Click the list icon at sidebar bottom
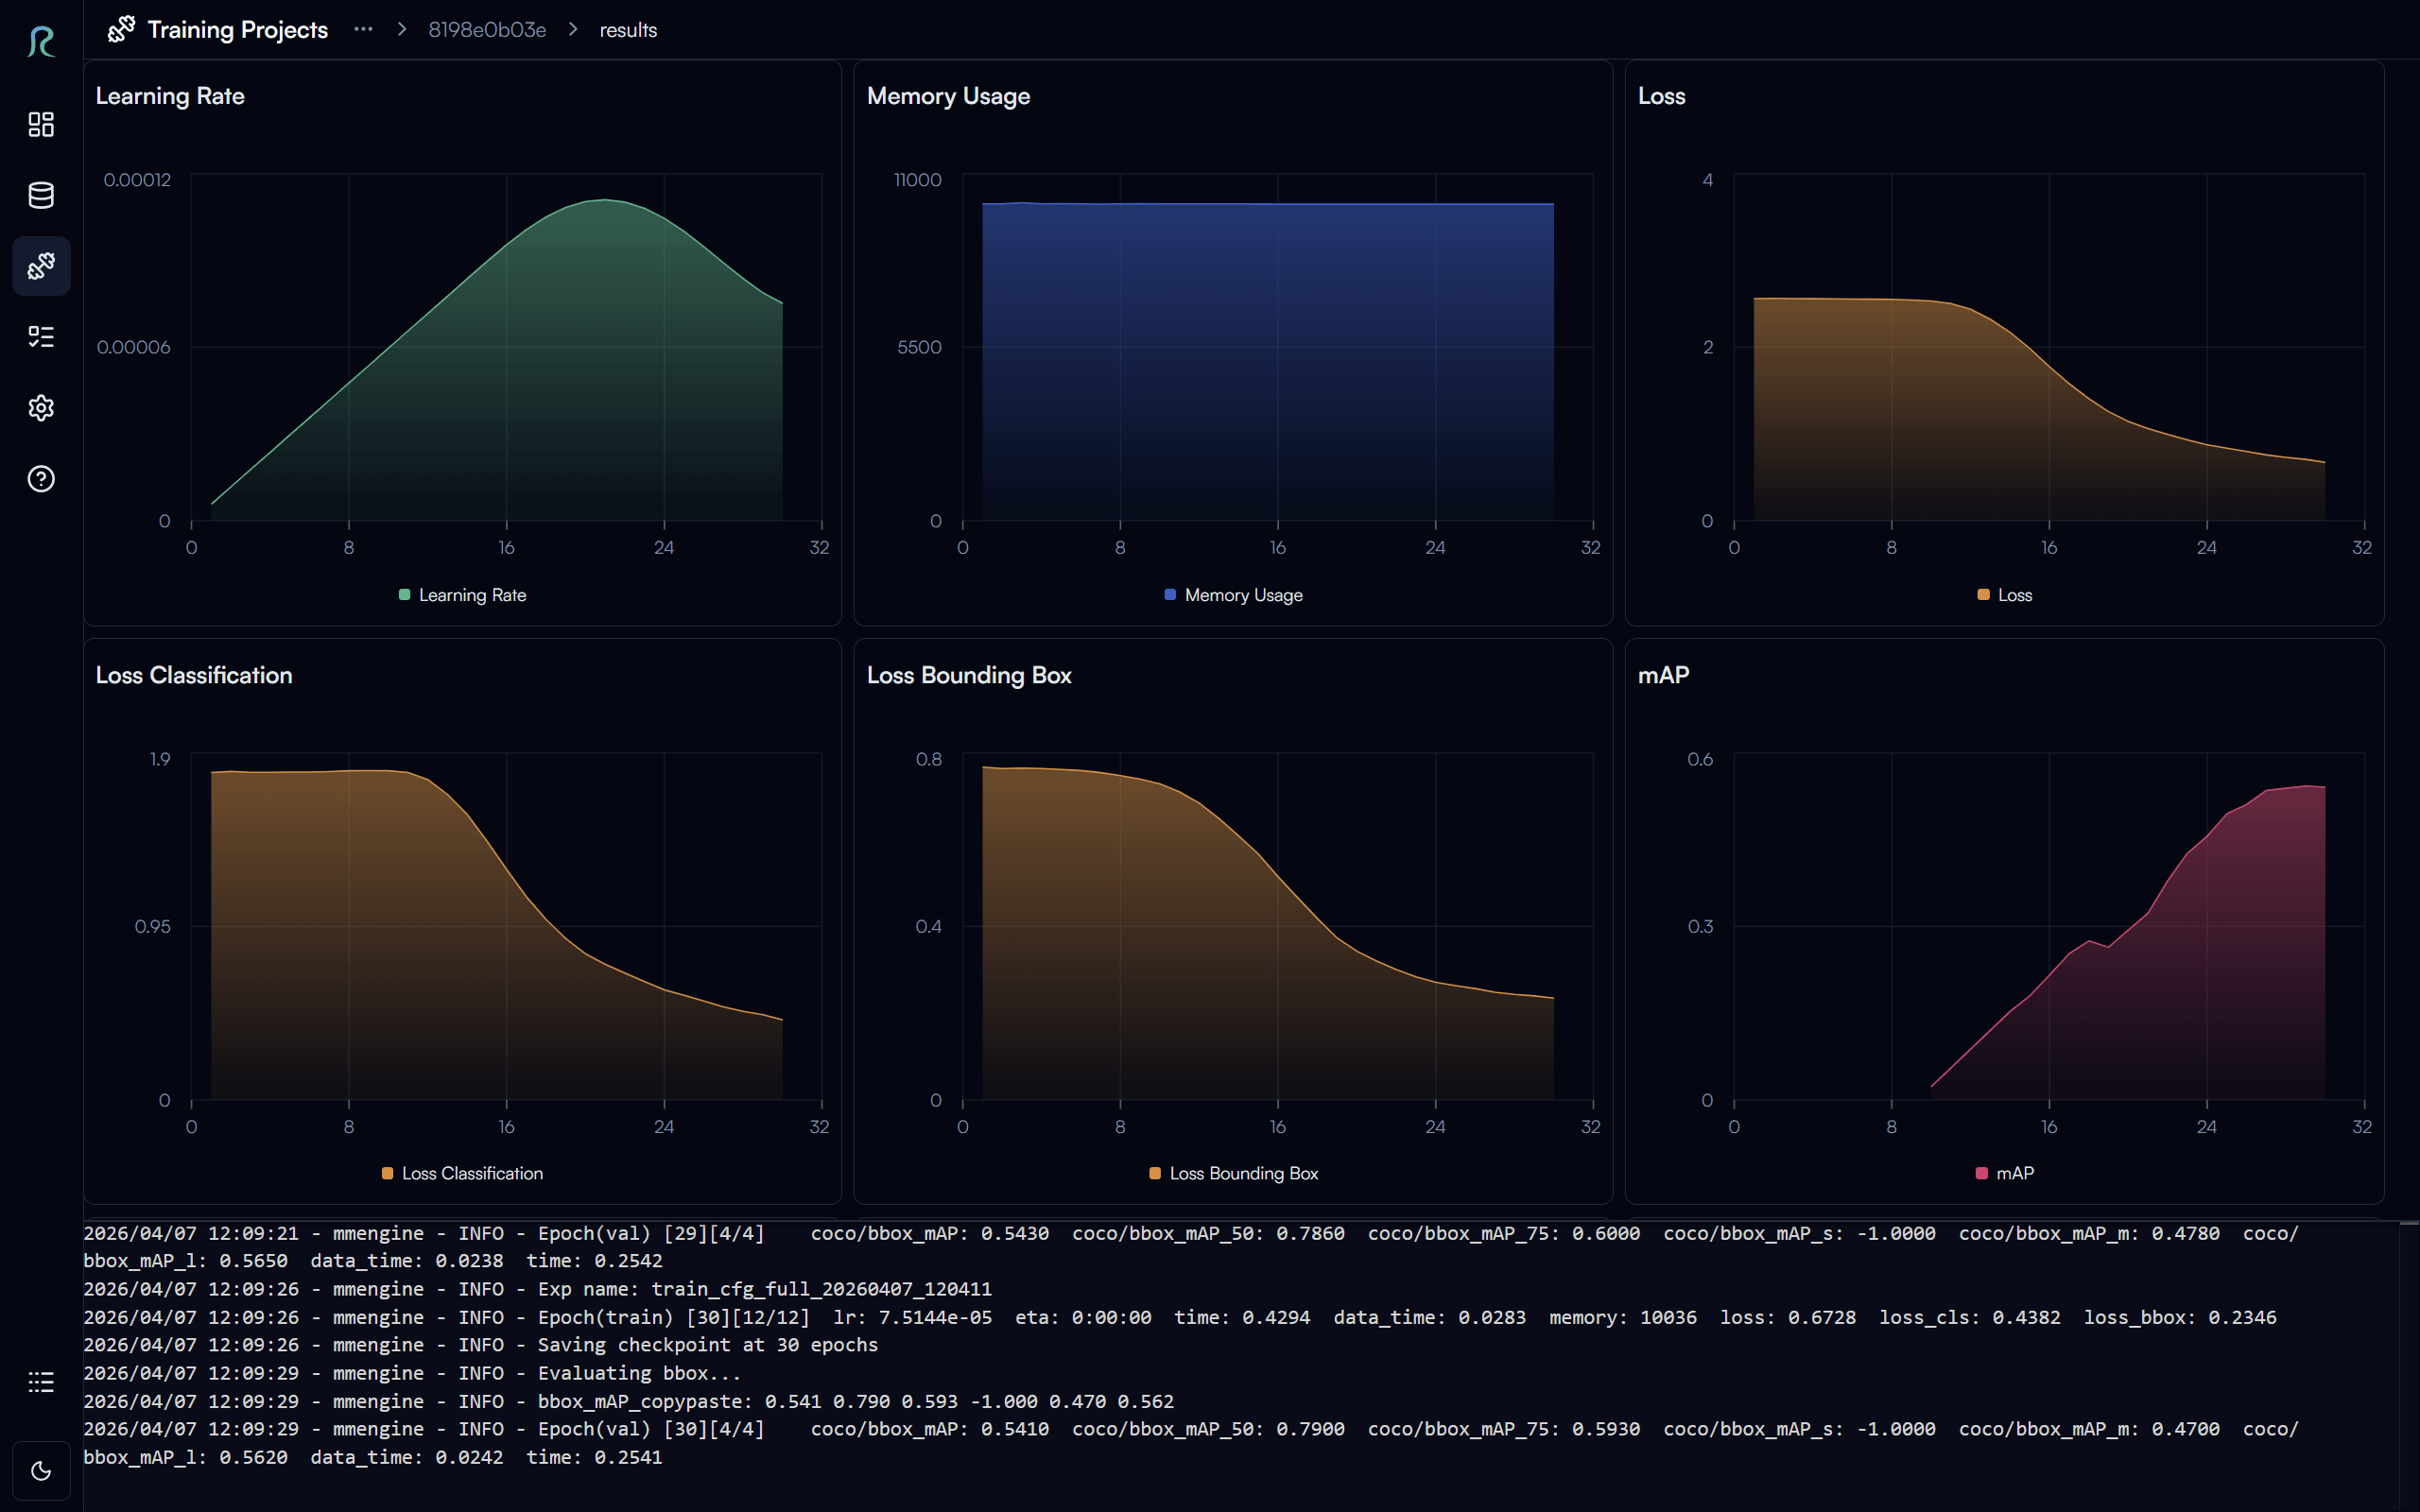This screenshot has width=2420, height=1512. pos(41,1382)
